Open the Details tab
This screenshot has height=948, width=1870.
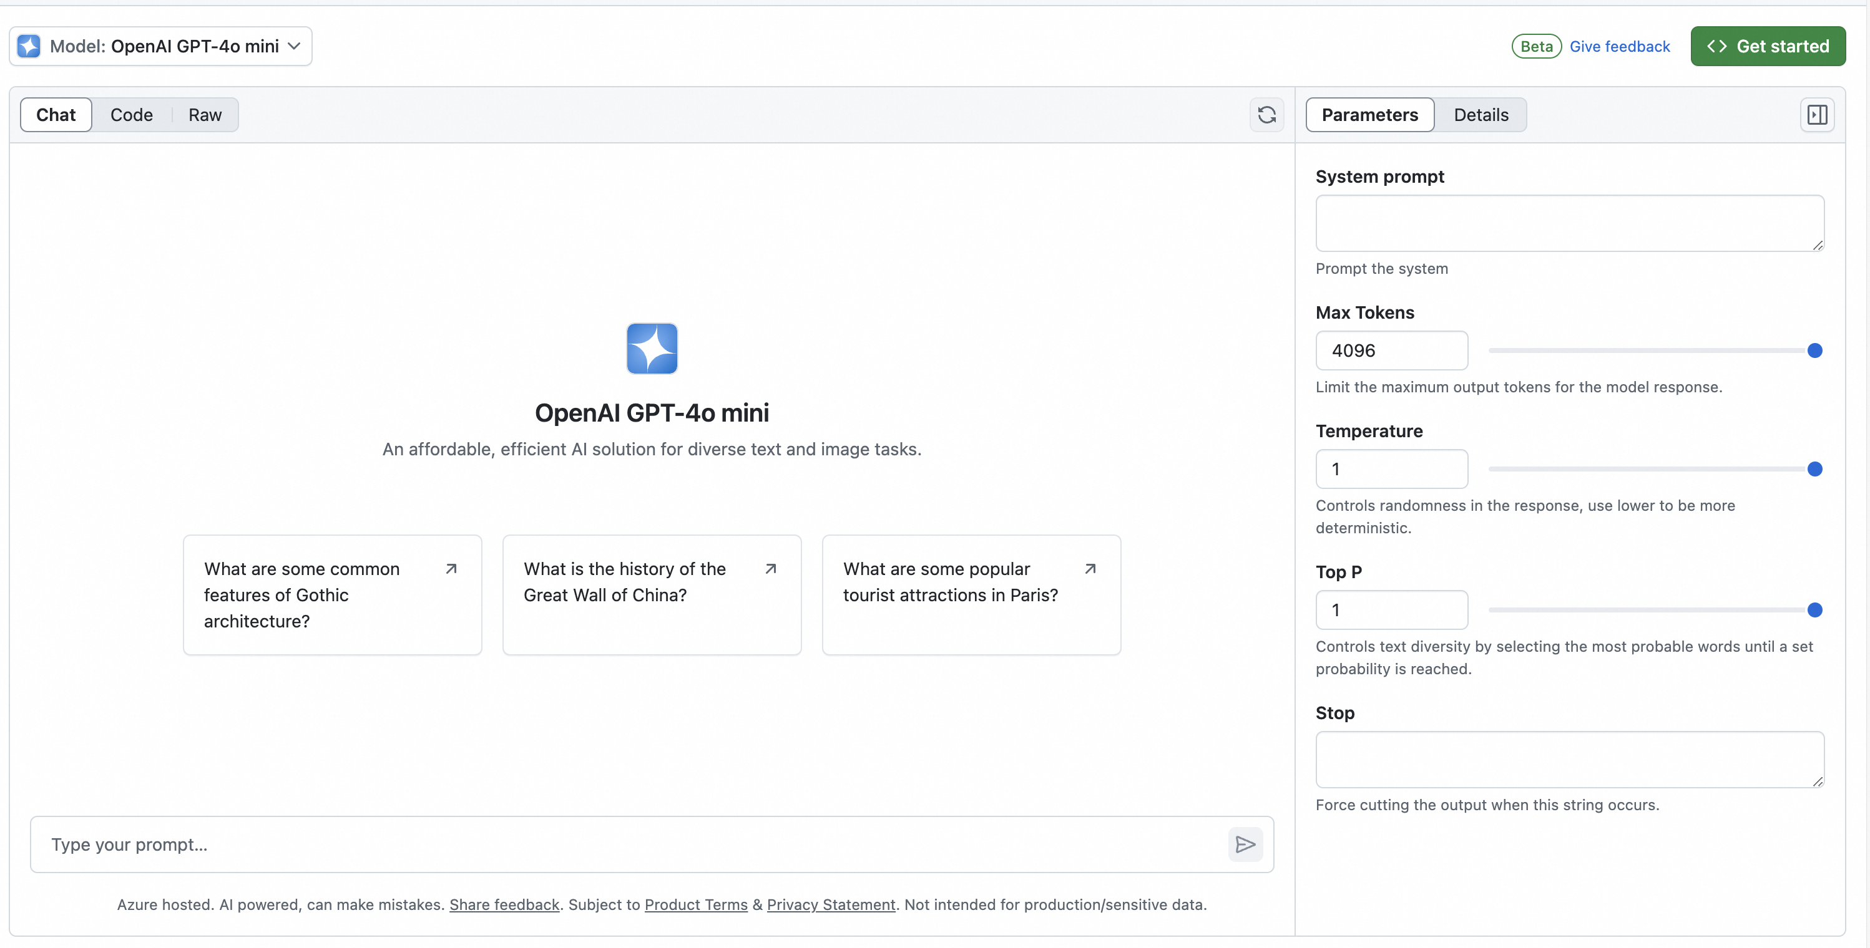(1481, 115)
